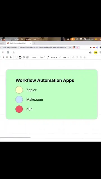Click the n8n text label
This screenshot has height=179, width=101.
[29, 109]
